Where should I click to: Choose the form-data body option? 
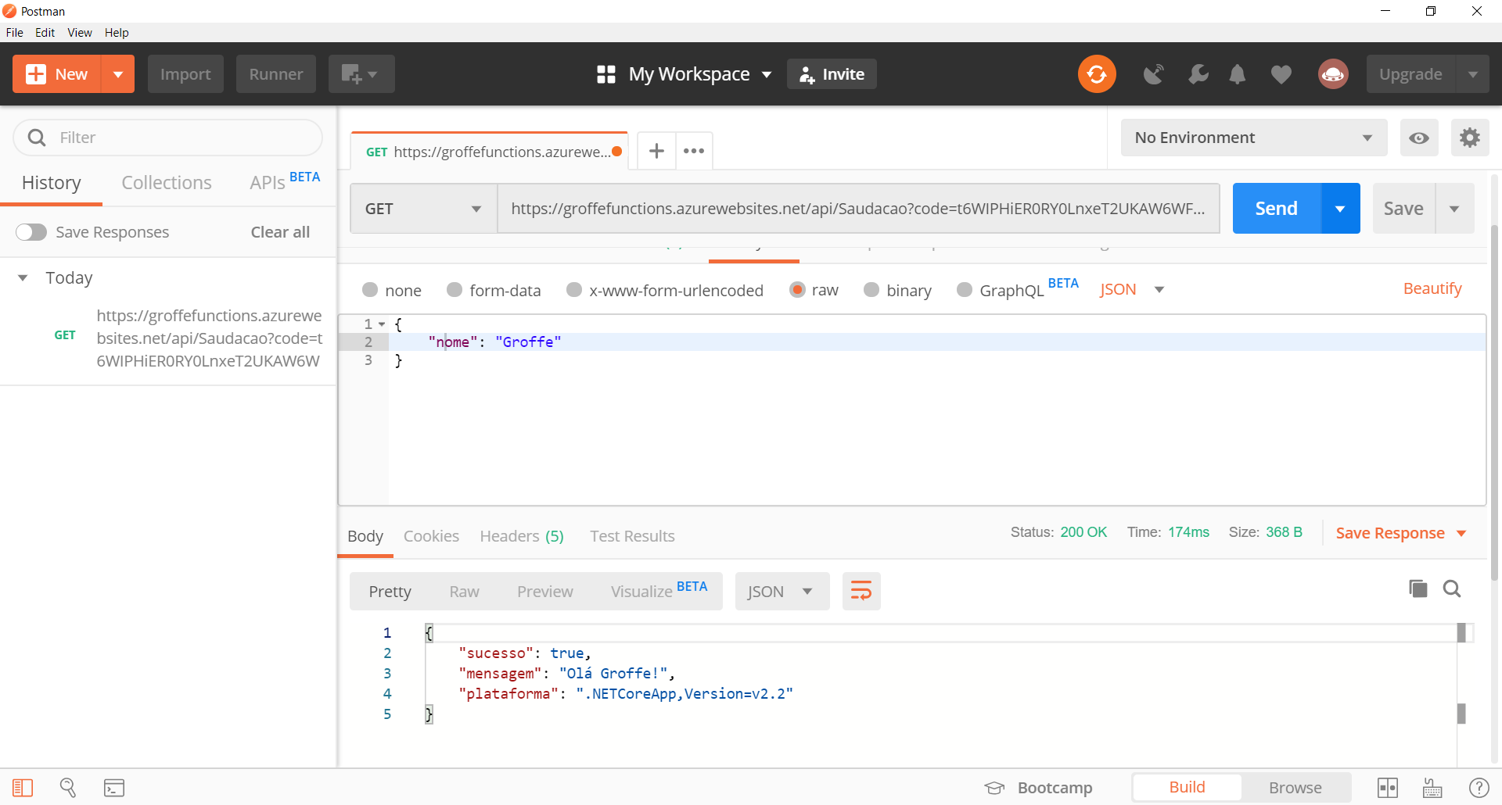(454, 290)
